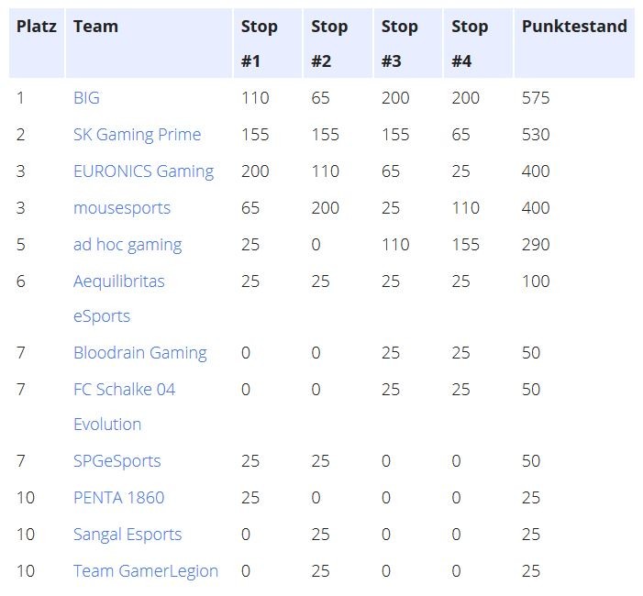Screen dimensions: 643x596
Task: Open ad hoc gaming team page
Action: click(x=127, y=245)
